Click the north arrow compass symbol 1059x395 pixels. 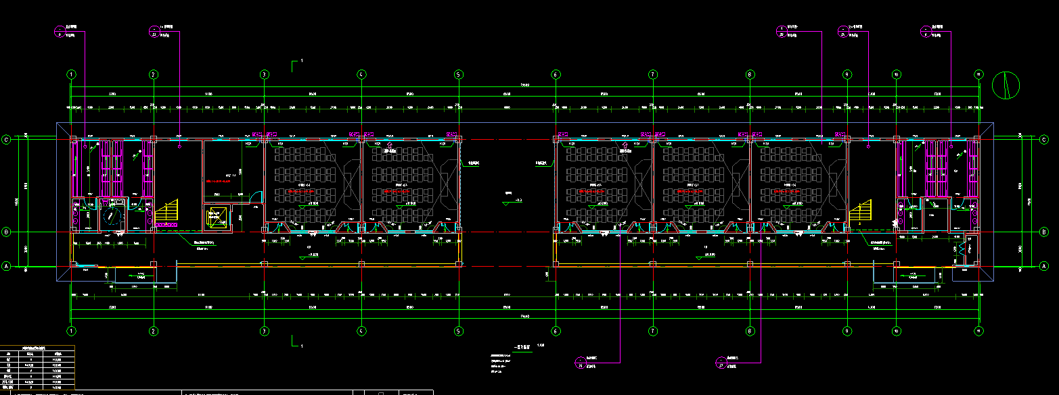pyautogui.click(x=1006, y=84)
